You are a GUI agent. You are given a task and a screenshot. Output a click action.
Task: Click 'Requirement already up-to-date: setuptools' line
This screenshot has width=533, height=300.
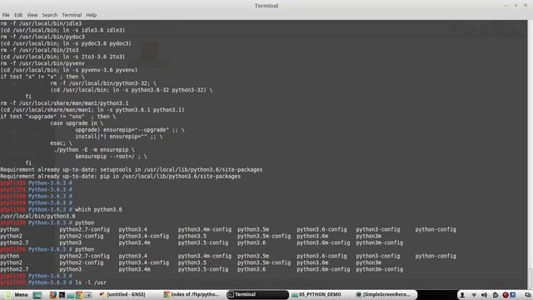(x=132, y=169)
